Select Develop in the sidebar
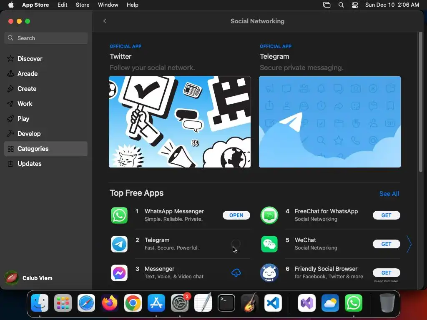 (46, 134)
